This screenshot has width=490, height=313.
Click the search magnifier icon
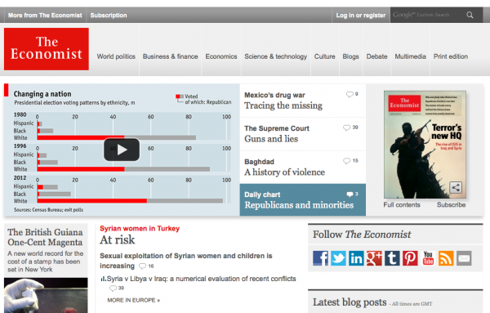pyautogui.click(x=470, y=15)
